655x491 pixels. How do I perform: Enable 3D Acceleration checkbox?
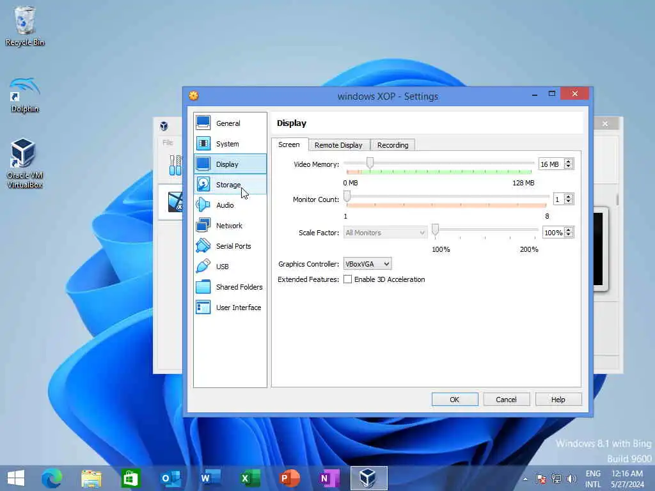click(x=347, y=279)
